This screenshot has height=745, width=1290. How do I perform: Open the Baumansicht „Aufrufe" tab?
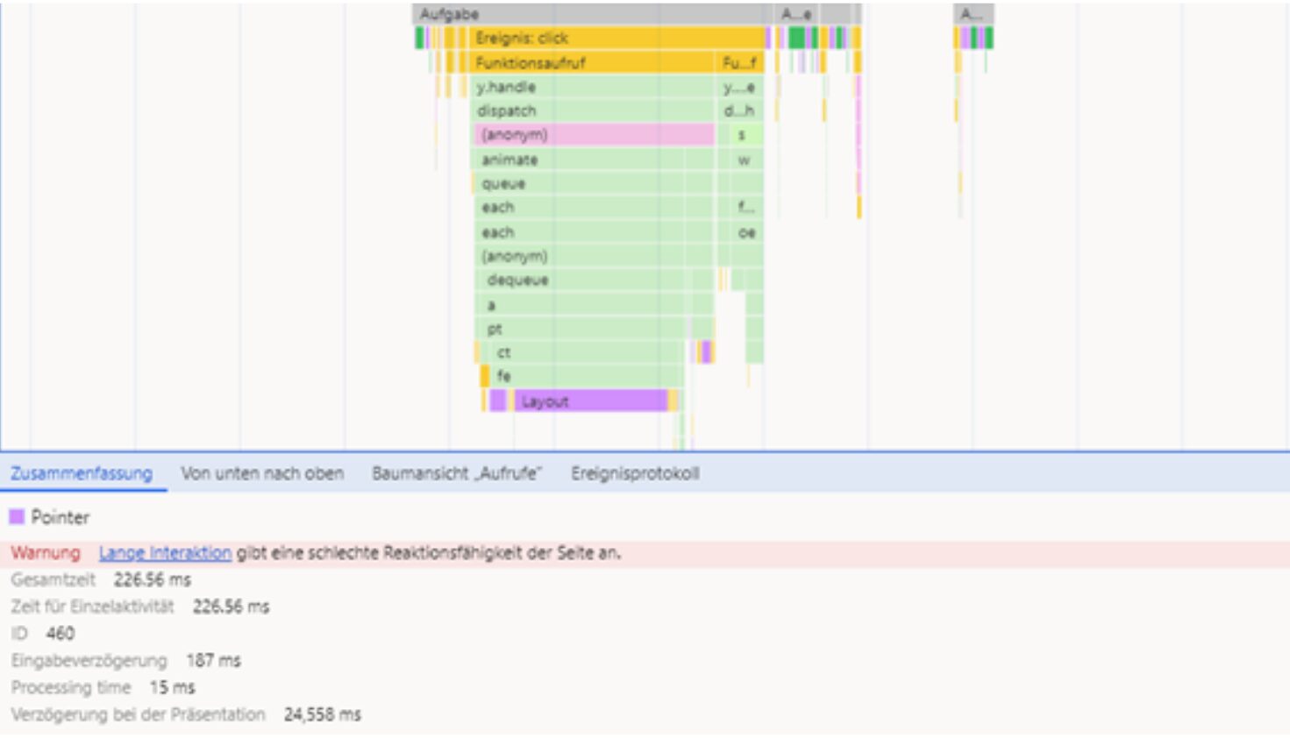(x=457, y=473)
